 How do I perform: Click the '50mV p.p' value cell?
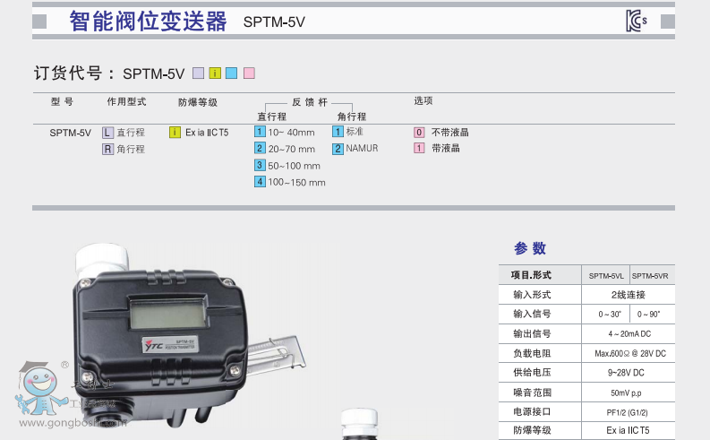[628, 393]
